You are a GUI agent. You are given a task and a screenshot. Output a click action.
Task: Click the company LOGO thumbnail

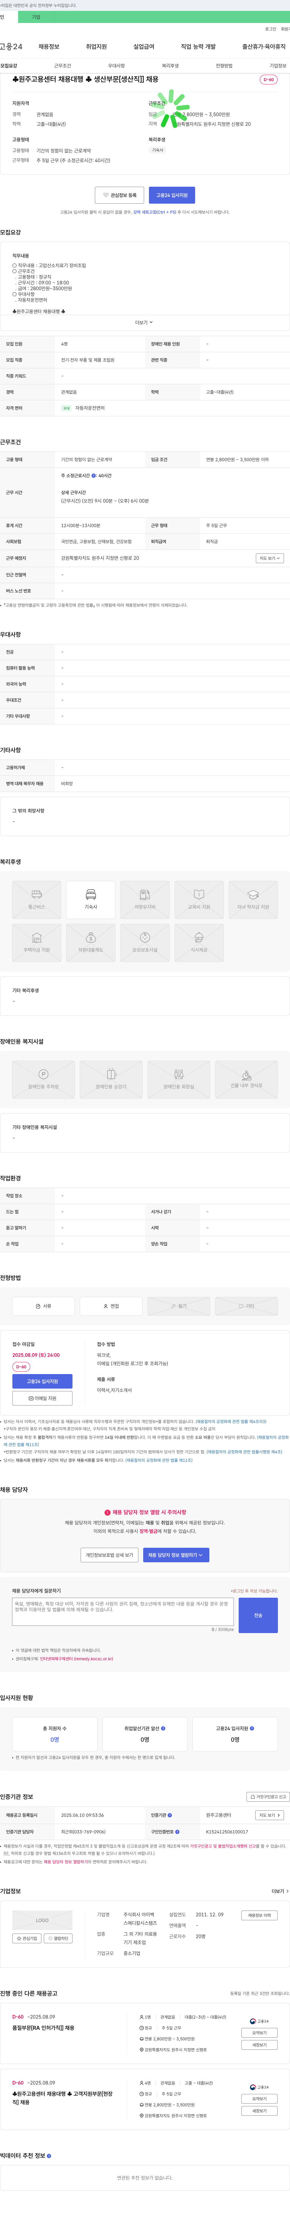coord(42,1920)
